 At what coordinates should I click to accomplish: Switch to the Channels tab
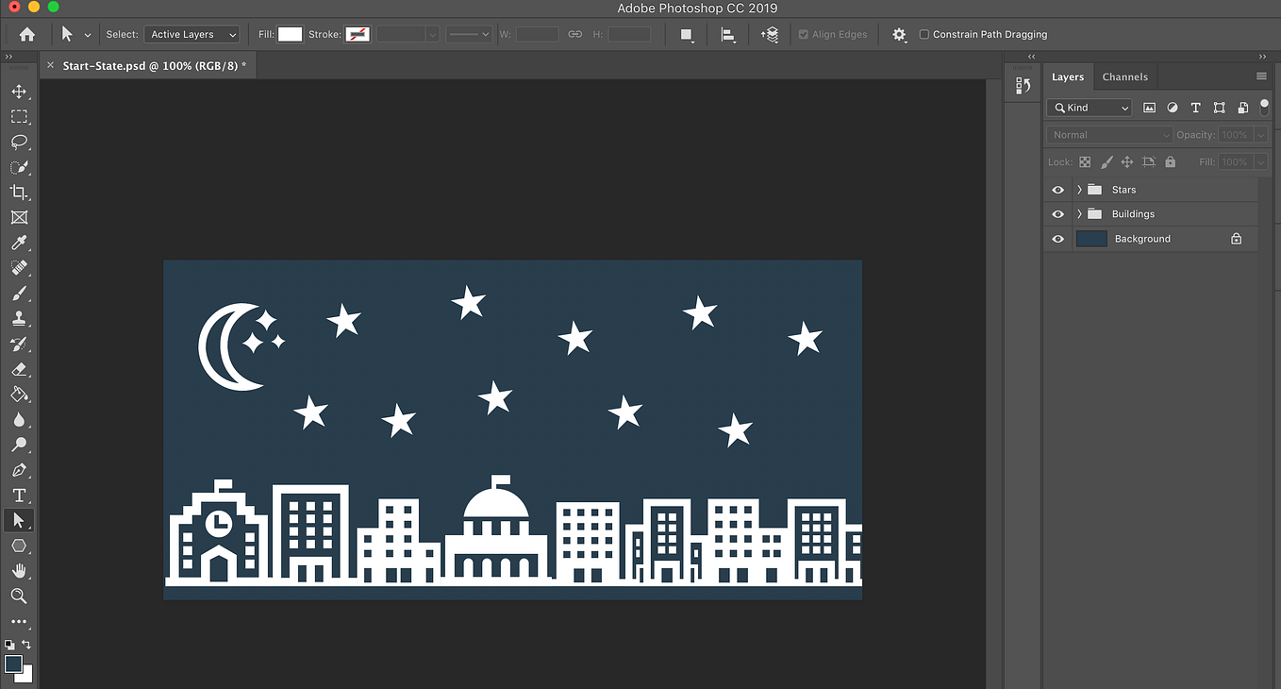coord(1124,77)
